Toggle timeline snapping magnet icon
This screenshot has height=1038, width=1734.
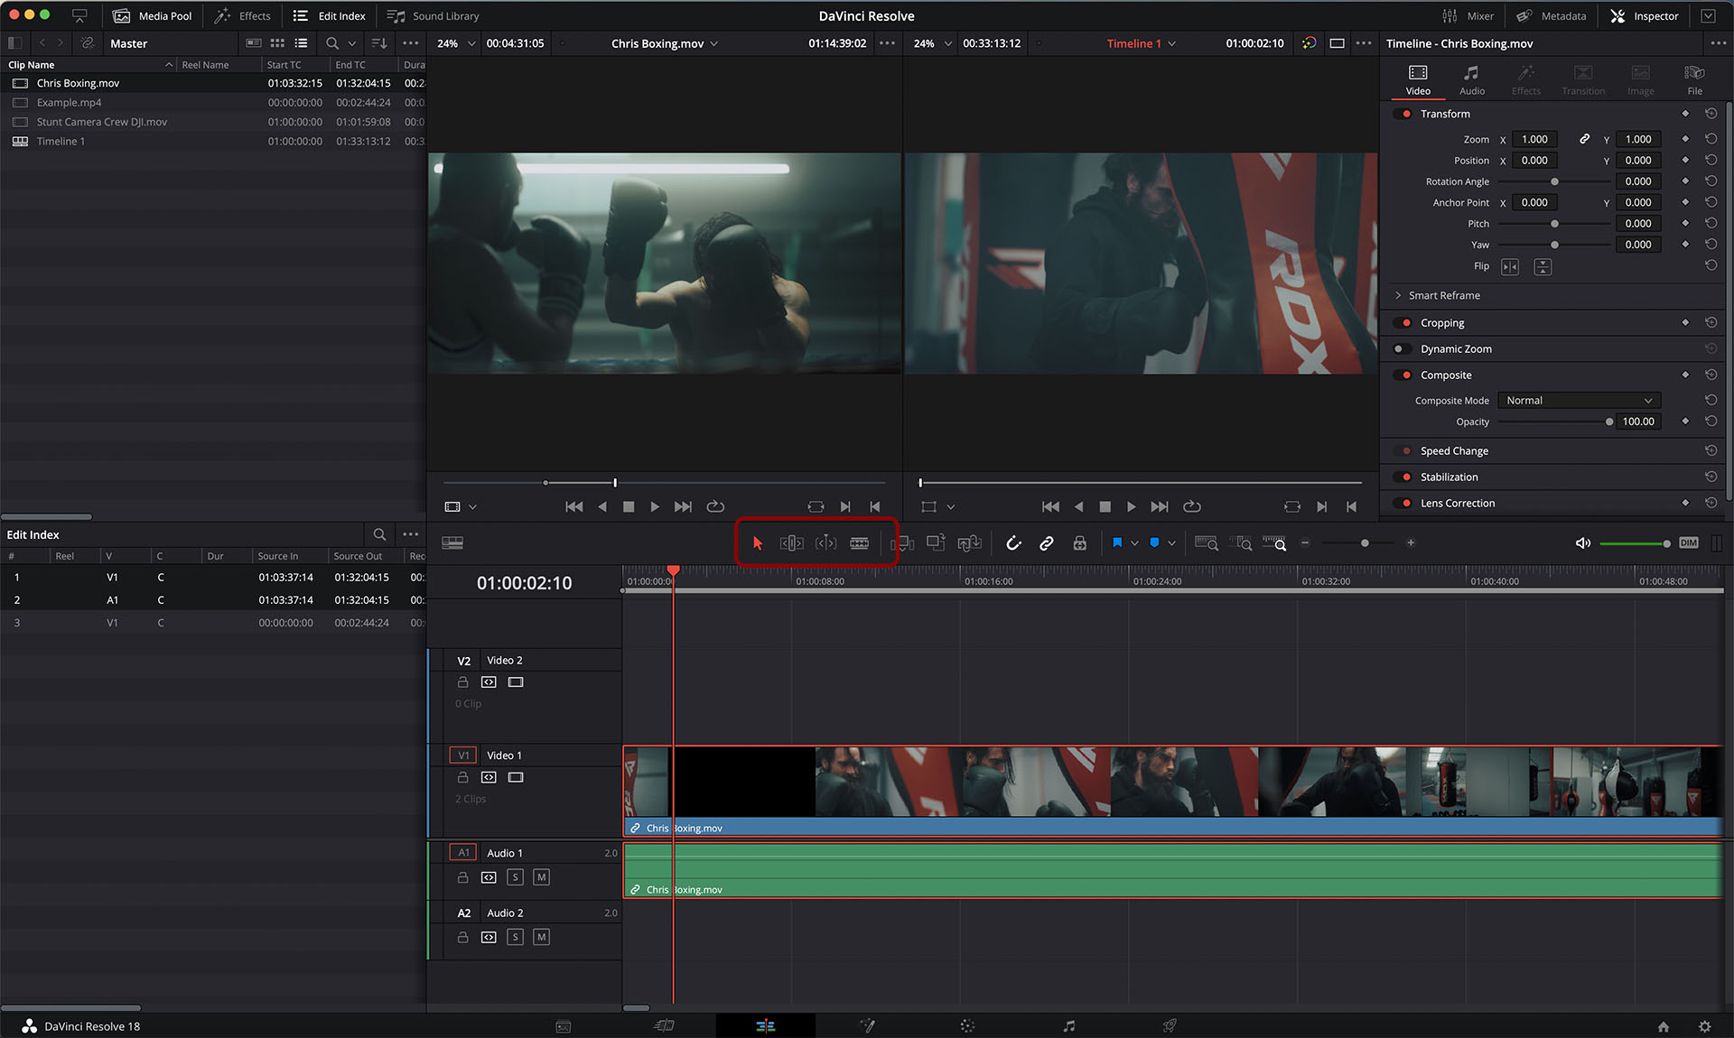click(1013, 543)
